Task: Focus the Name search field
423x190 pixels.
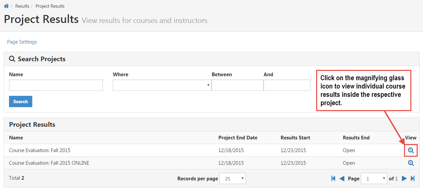Action: (56, 85)
